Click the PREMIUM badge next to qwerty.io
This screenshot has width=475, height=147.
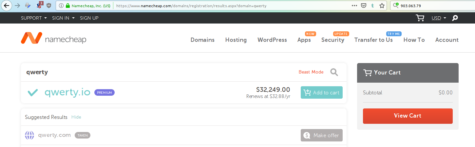[x=104, y=92]
